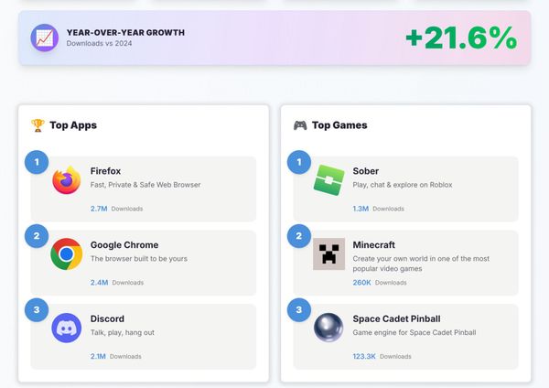Click Space Cadet Pinball's '123.3K' download count

point(364,356)
